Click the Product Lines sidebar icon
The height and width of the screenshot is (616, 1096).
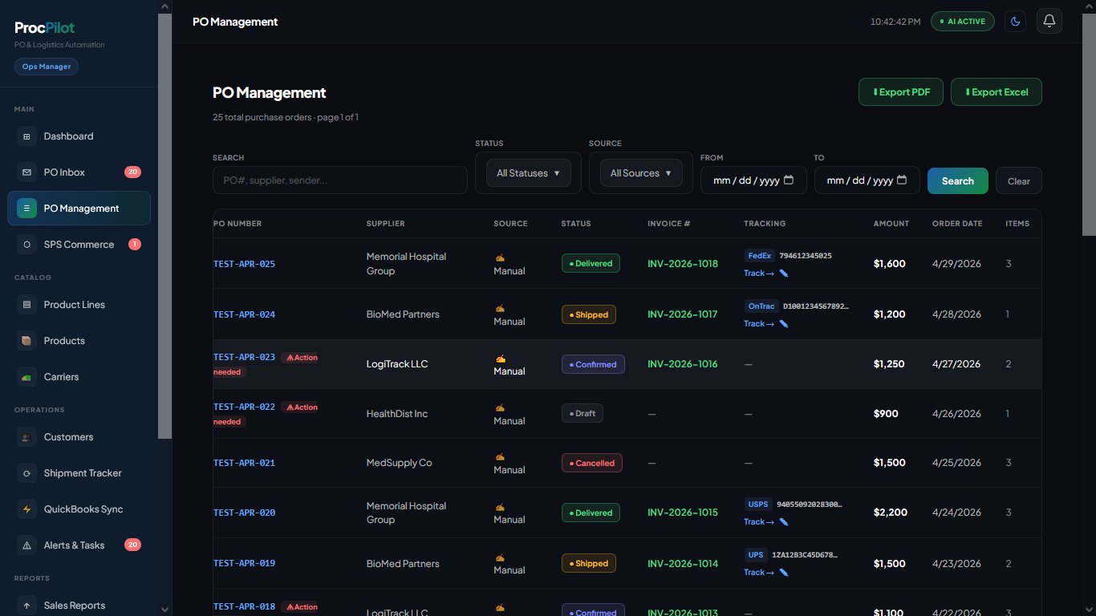click(26, 305)
